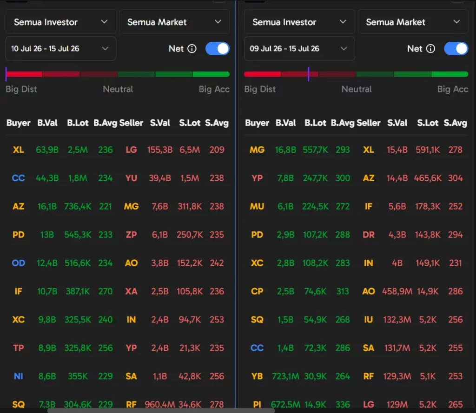The image size is (476, 413).
Task: Open date range 09 Jul 26 - 15 Jul 26
Action: tap(299, 49)
